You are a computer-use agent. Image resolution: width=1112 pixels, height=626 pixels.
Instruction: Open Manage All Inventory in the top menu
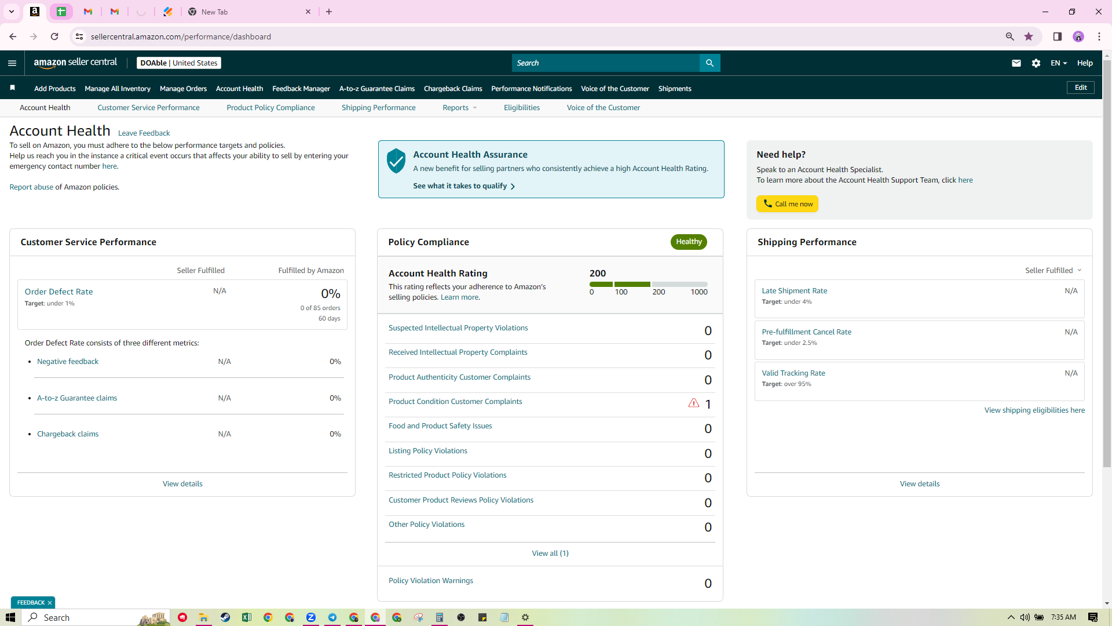(118, 89)
